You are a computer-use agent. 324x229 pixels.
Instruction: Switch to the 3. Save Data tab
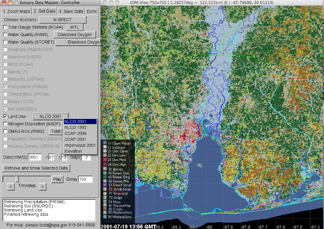70,11
